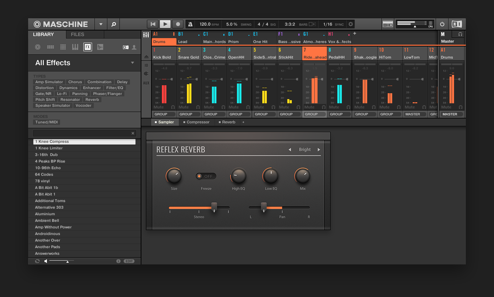
Task: Mute the PedalHH channel
Action: tap(334, 107)
